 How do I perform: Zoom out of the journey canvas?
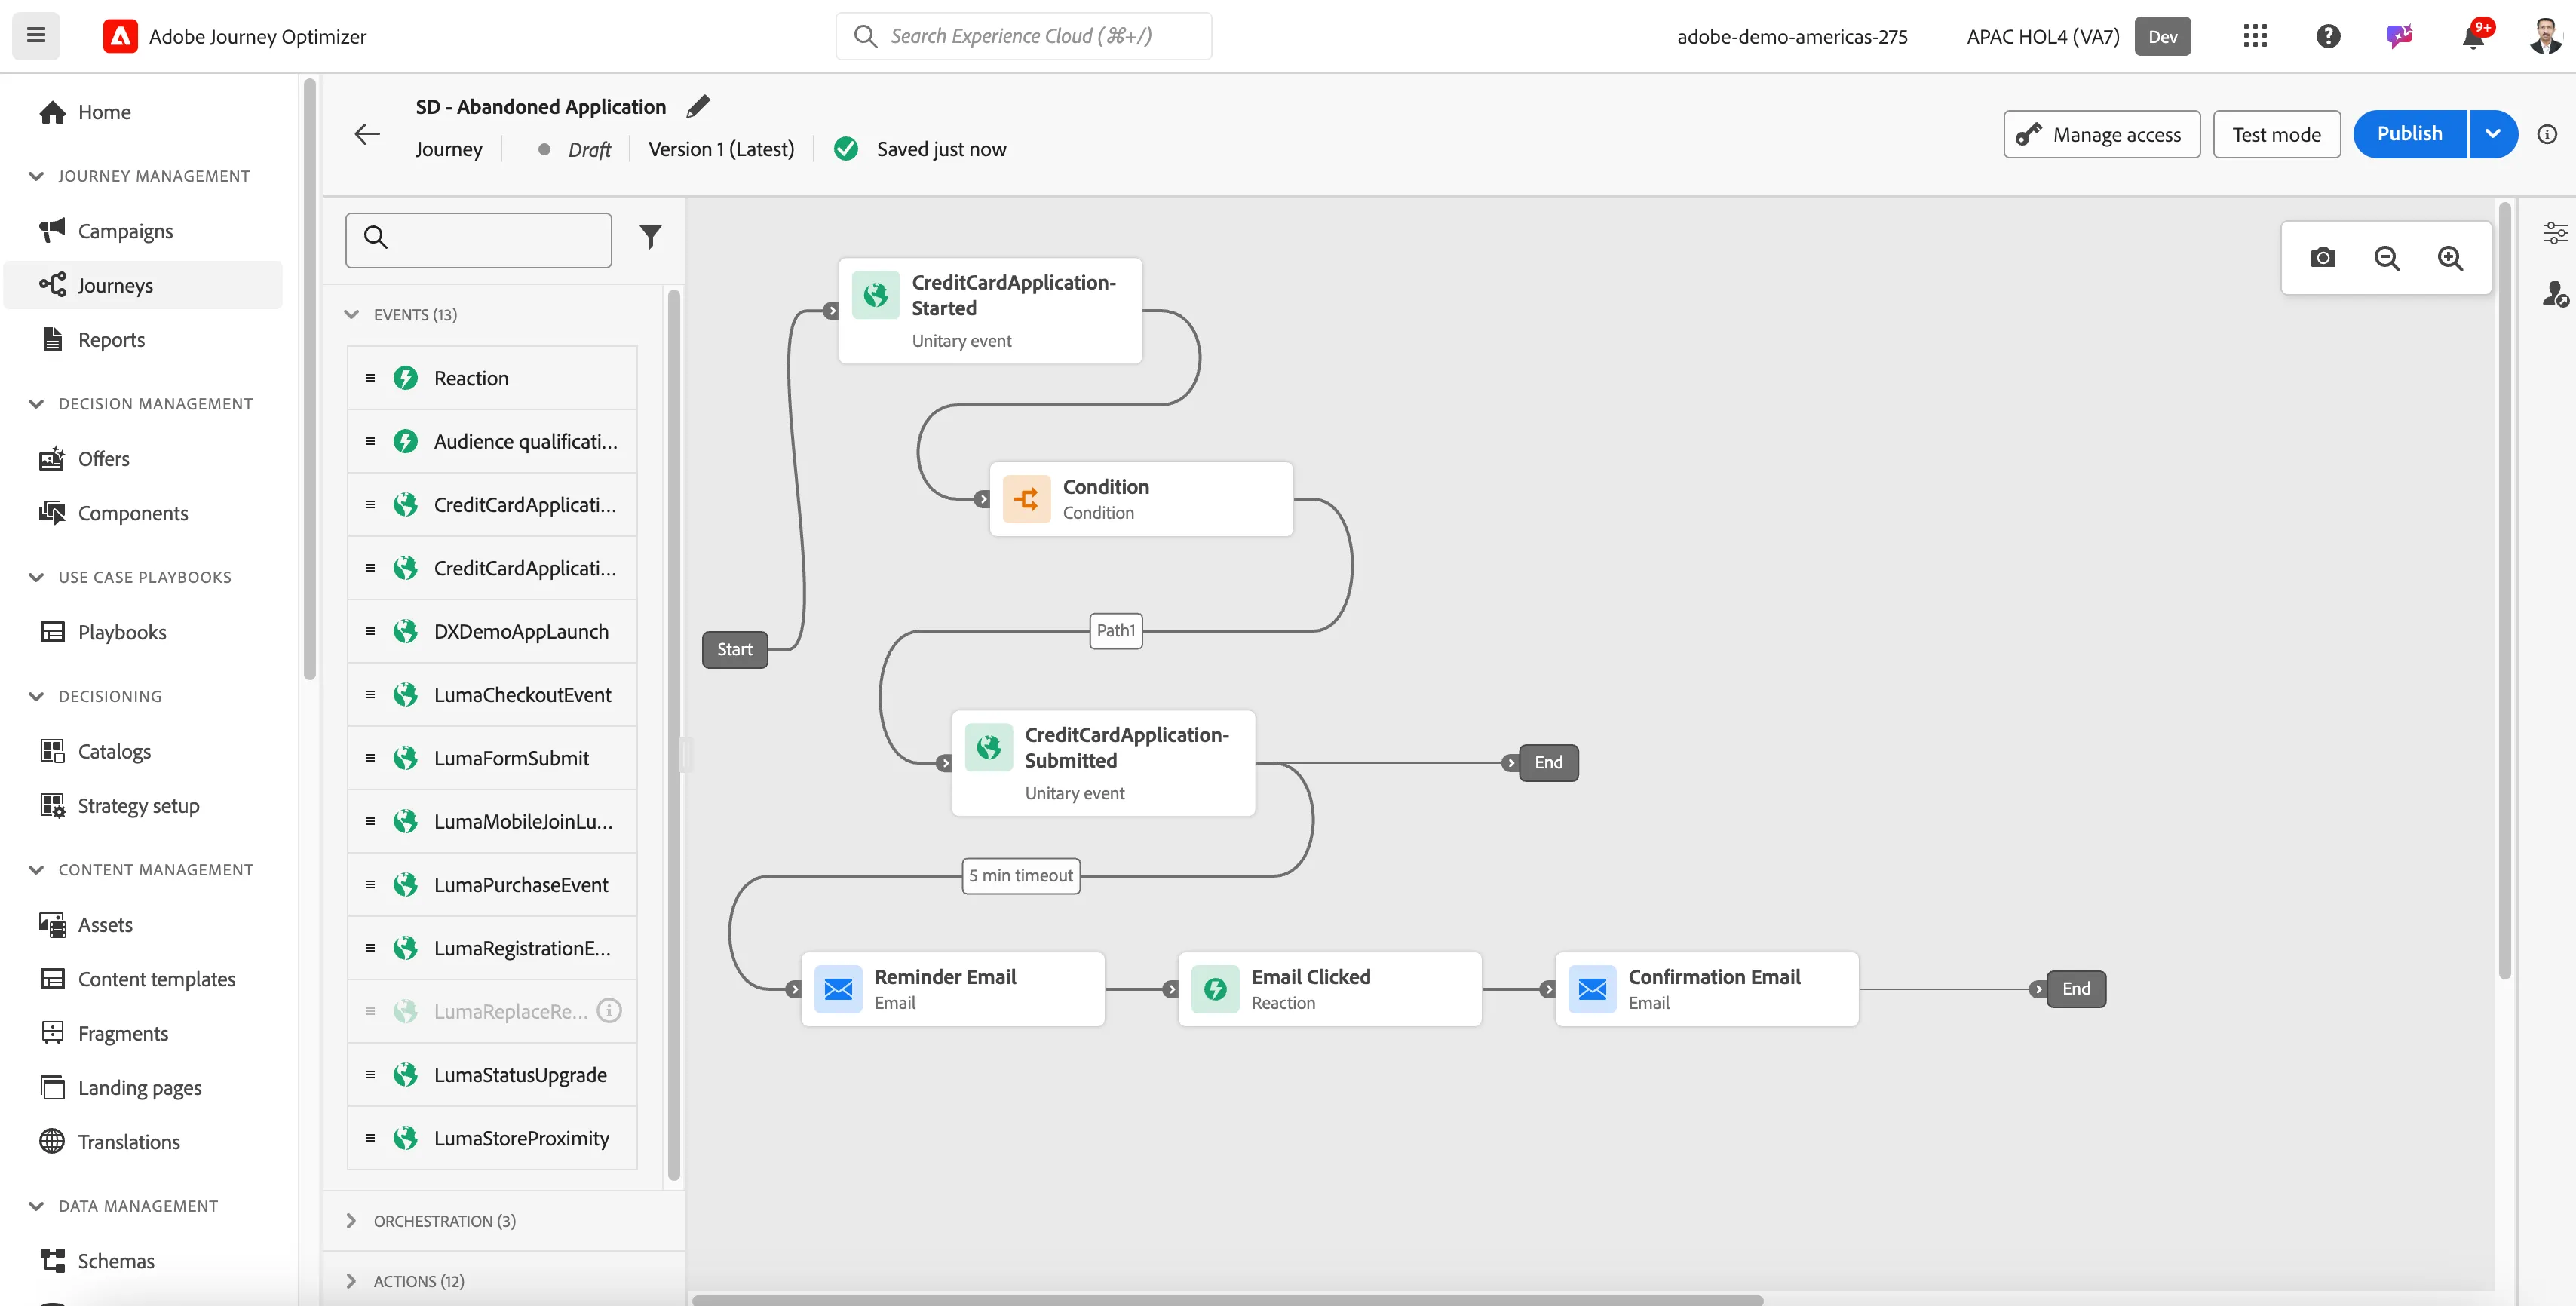click(2387, 258)
